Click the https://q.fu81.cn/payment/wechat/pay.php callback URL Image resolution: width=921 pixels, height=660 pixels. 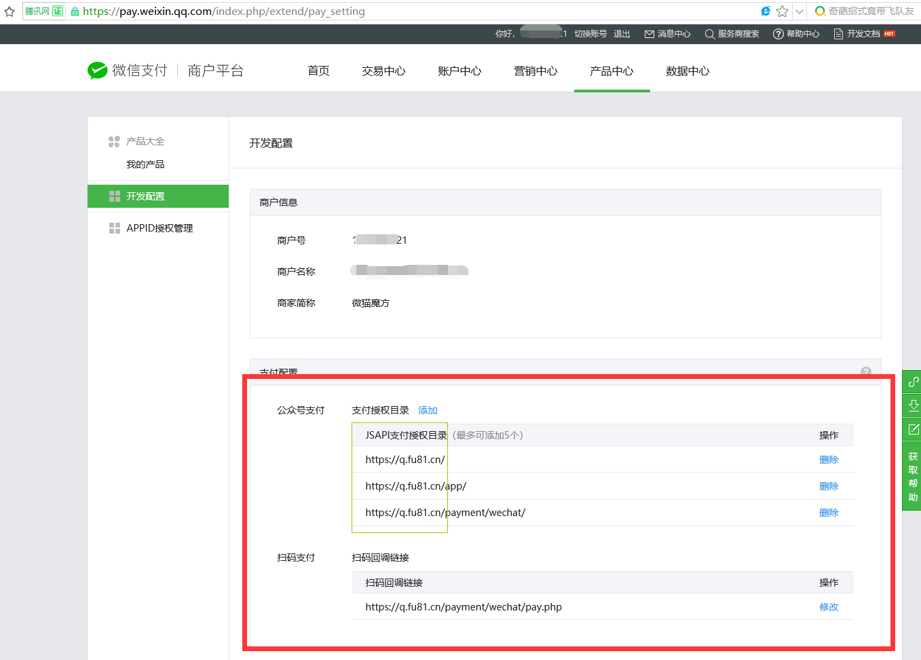pos(464,607)
